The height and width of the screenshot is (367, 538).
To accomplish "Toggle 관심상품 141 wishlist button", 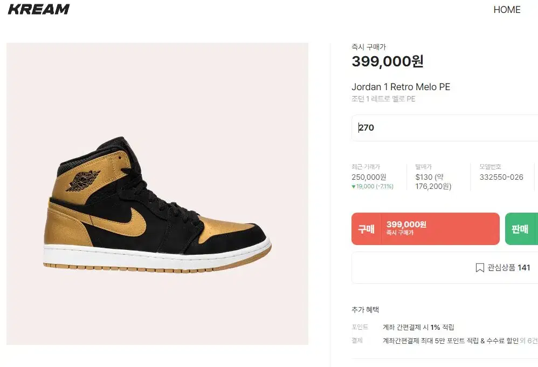I will [445, 268].
